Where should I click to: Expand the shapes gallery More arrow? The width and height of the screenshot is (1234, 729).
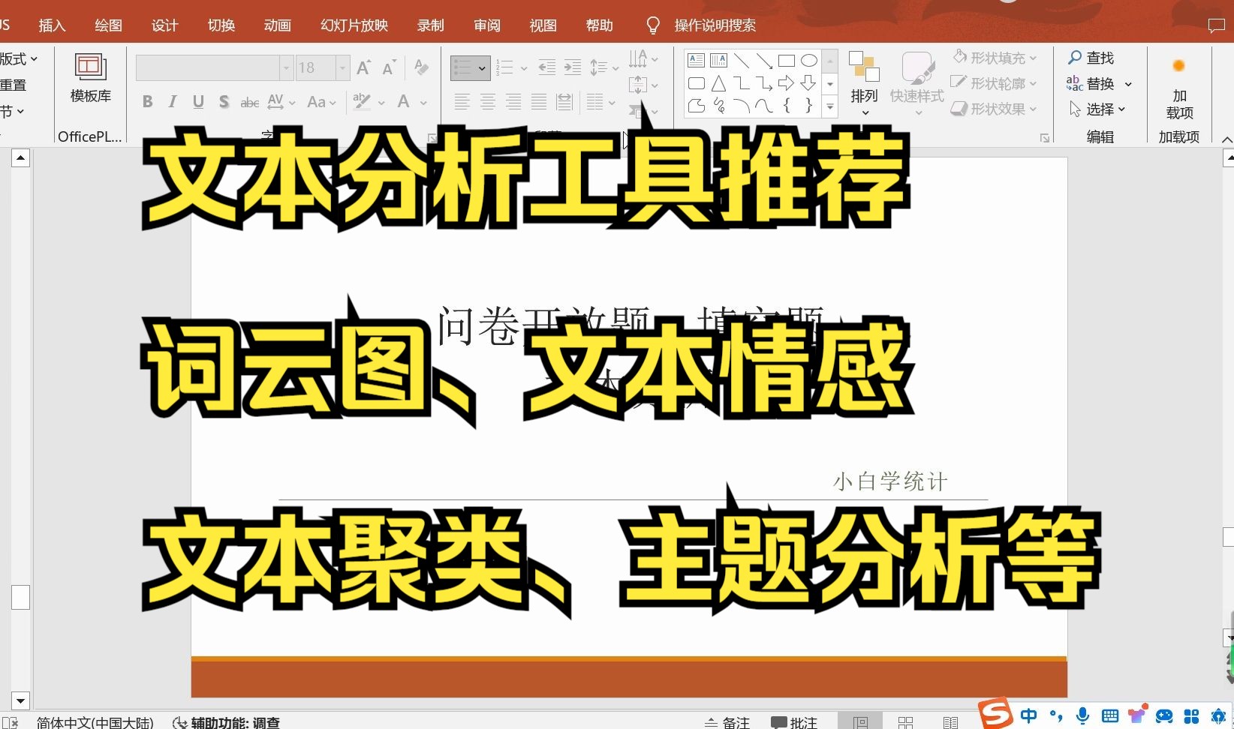(830, 107)
